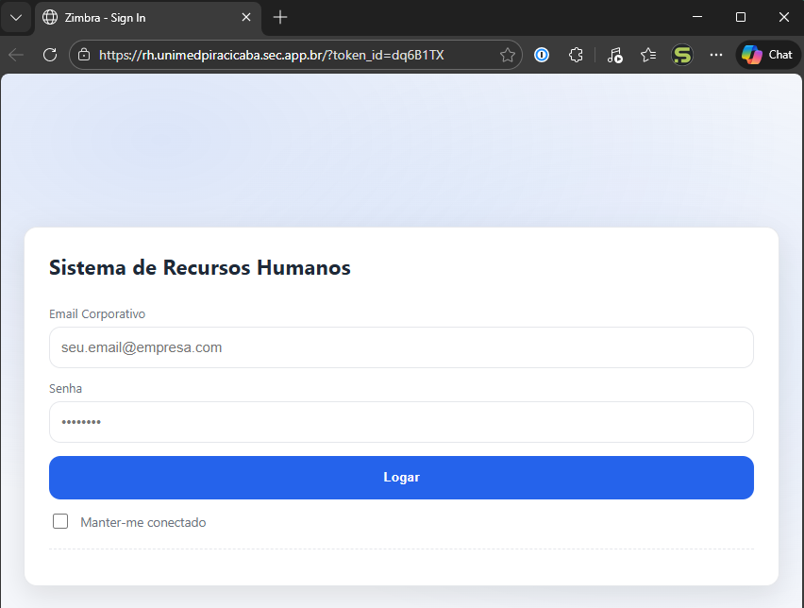
Task: Open the green S profile icon
Action: [x=681, y=55]
